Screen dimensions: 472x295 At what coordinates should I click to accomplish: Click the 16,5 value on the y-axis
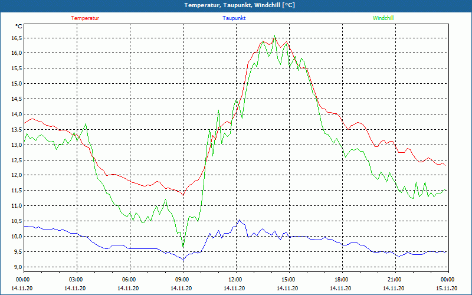[17, 38]
